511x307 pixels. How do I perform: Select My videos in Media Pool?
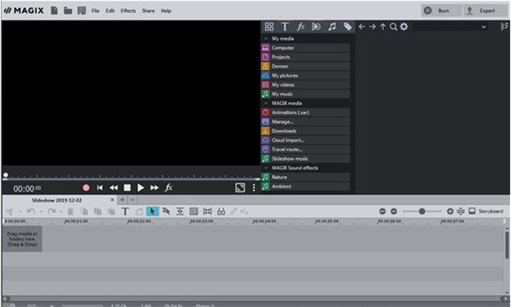[306, 85]
